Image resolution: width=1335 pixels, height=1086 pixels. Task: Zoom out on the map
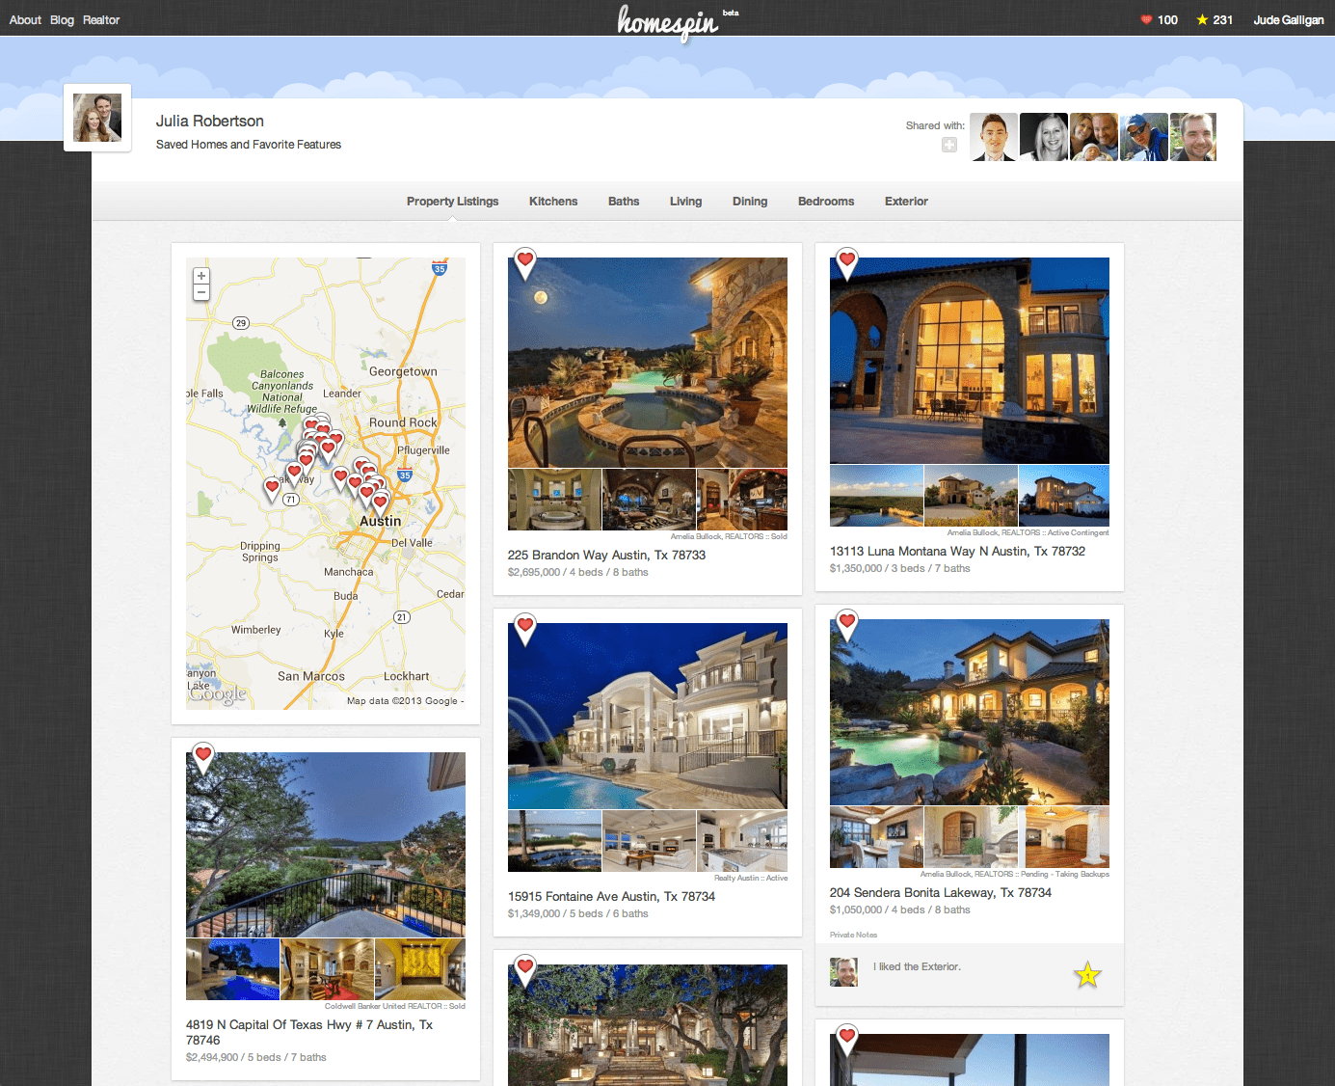(x=201, y=292)
